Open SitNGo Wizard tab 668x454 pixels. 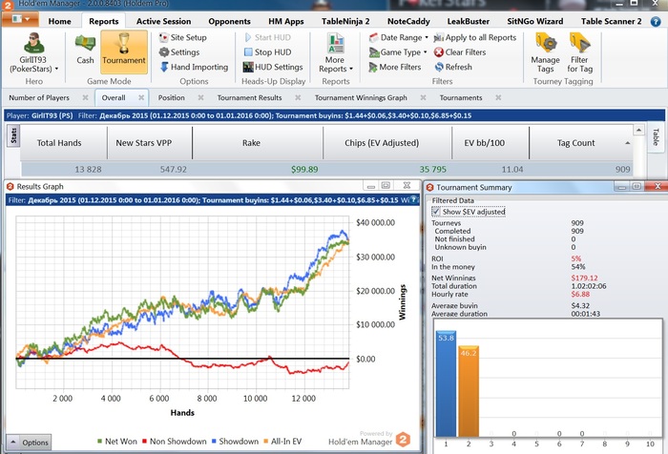535,21
